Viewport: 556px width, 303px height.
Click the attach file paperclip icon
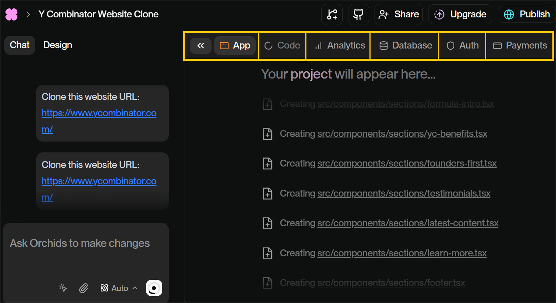point(84,288)
